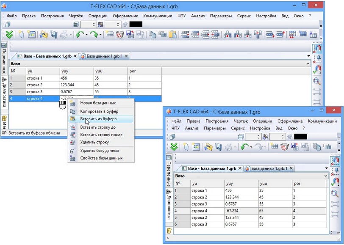Viewport: 344px width, 245px height.
Task: Click the 3D cube icon in the upper window's top toolbar
Action: [8, 24]
